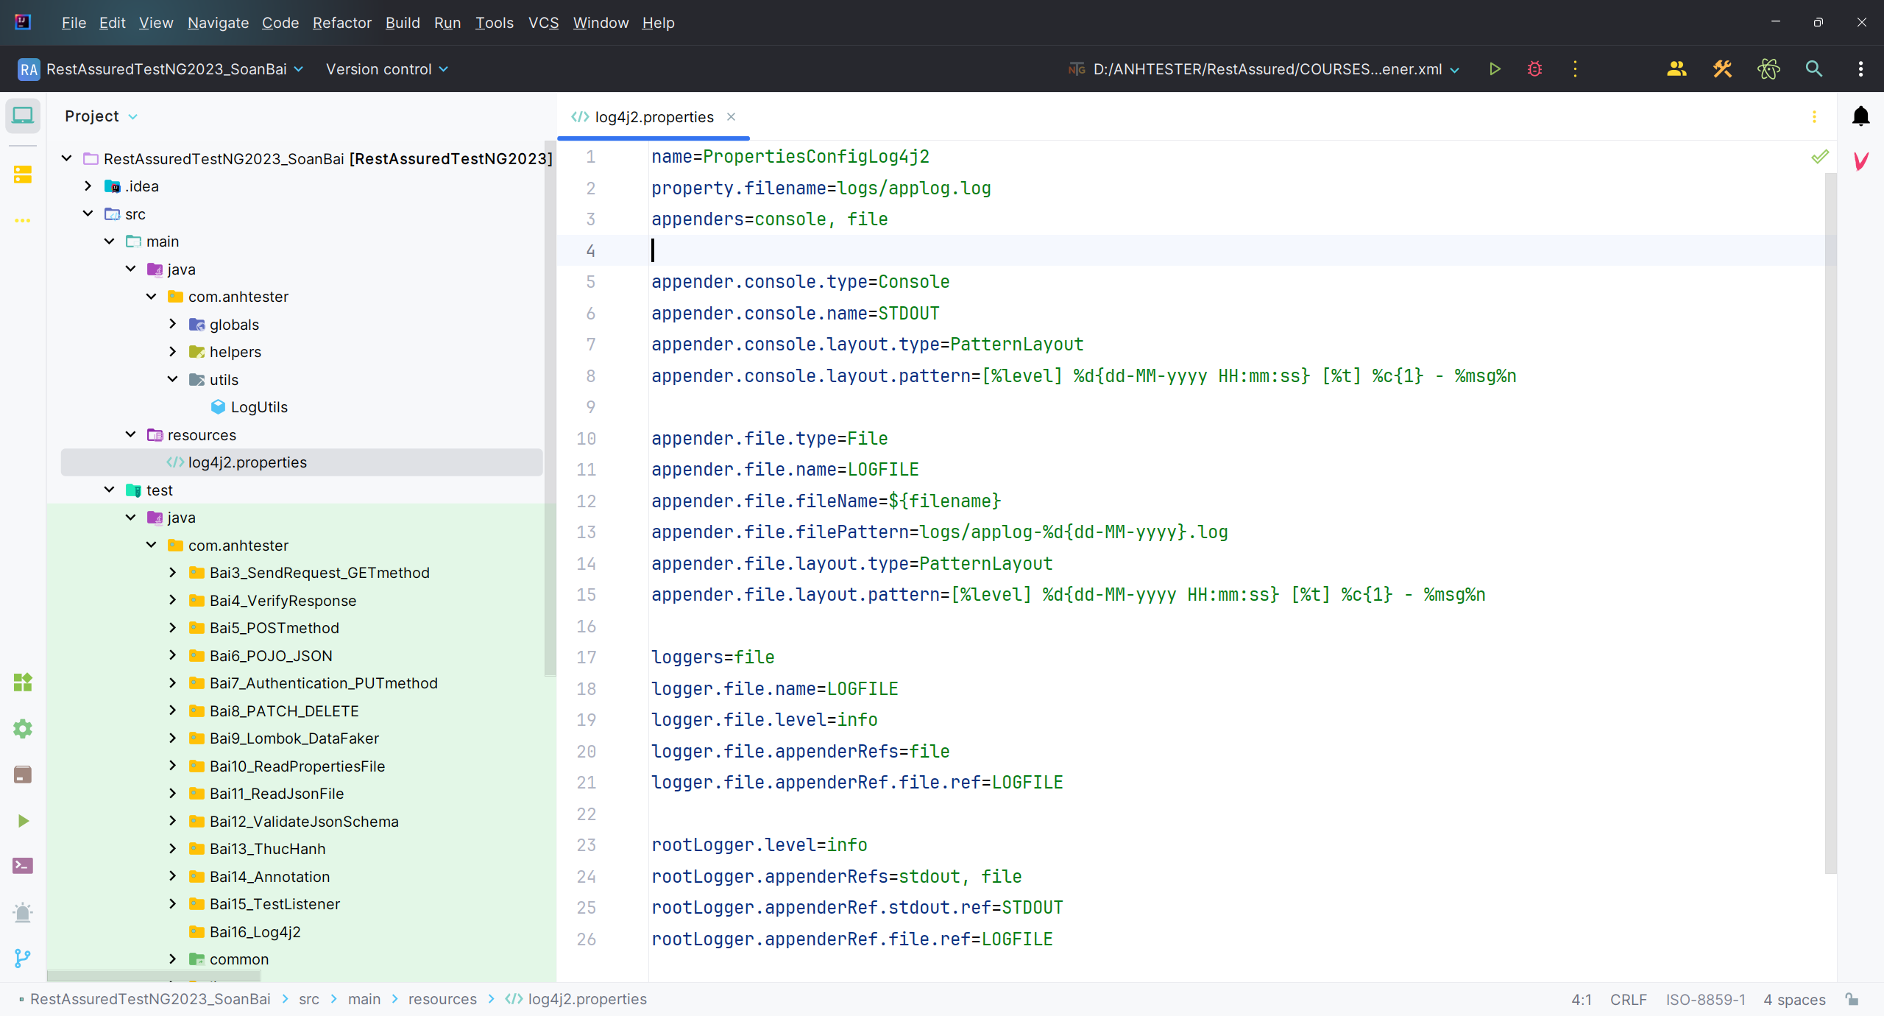This screenshot has width=1884, height=1016.
Task: Open Version control dropdown
Action: click(387, 69)
